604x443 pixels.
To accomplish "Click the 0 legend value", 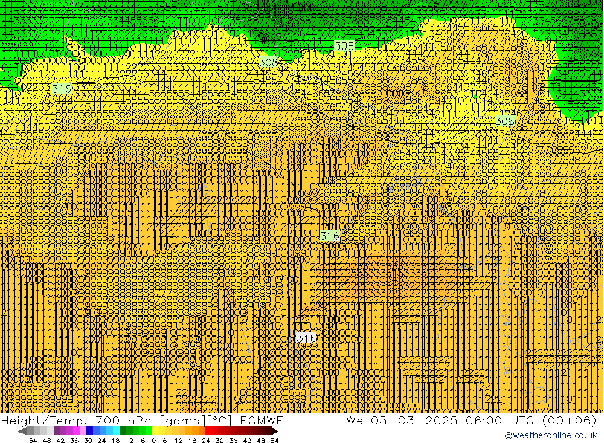I will (x=153, y=441).
